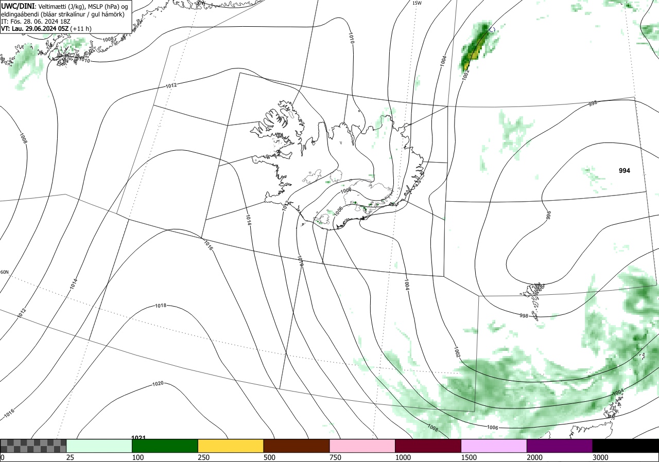
Task: Click the gray checkered 0–25 legend swatch
Action: pos(33,446)
